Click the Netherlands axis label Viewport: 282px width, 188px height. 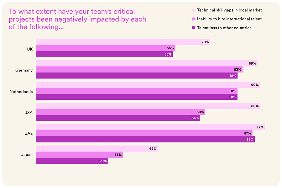coord(21,91)
